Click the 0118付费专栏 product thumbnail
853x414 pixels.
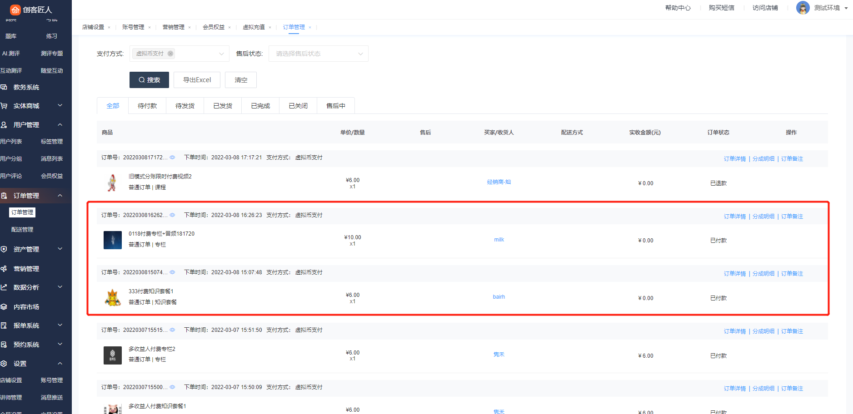point(113,240)
